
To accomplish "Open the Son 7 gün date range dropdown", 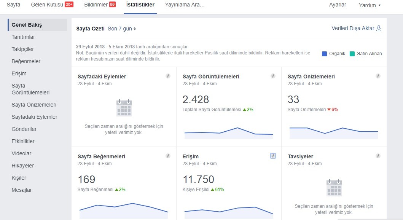I will (x=122, y=29).
